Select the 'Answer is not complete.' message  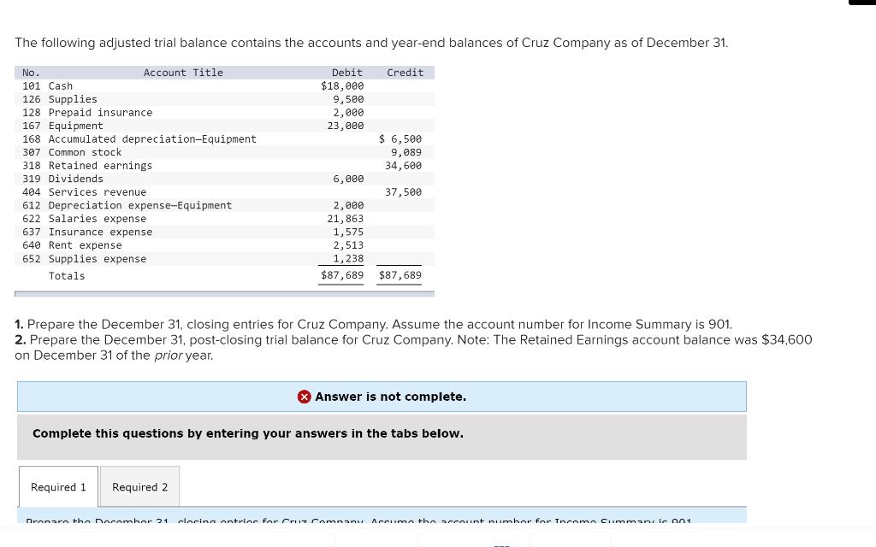[x=390, y=397]
